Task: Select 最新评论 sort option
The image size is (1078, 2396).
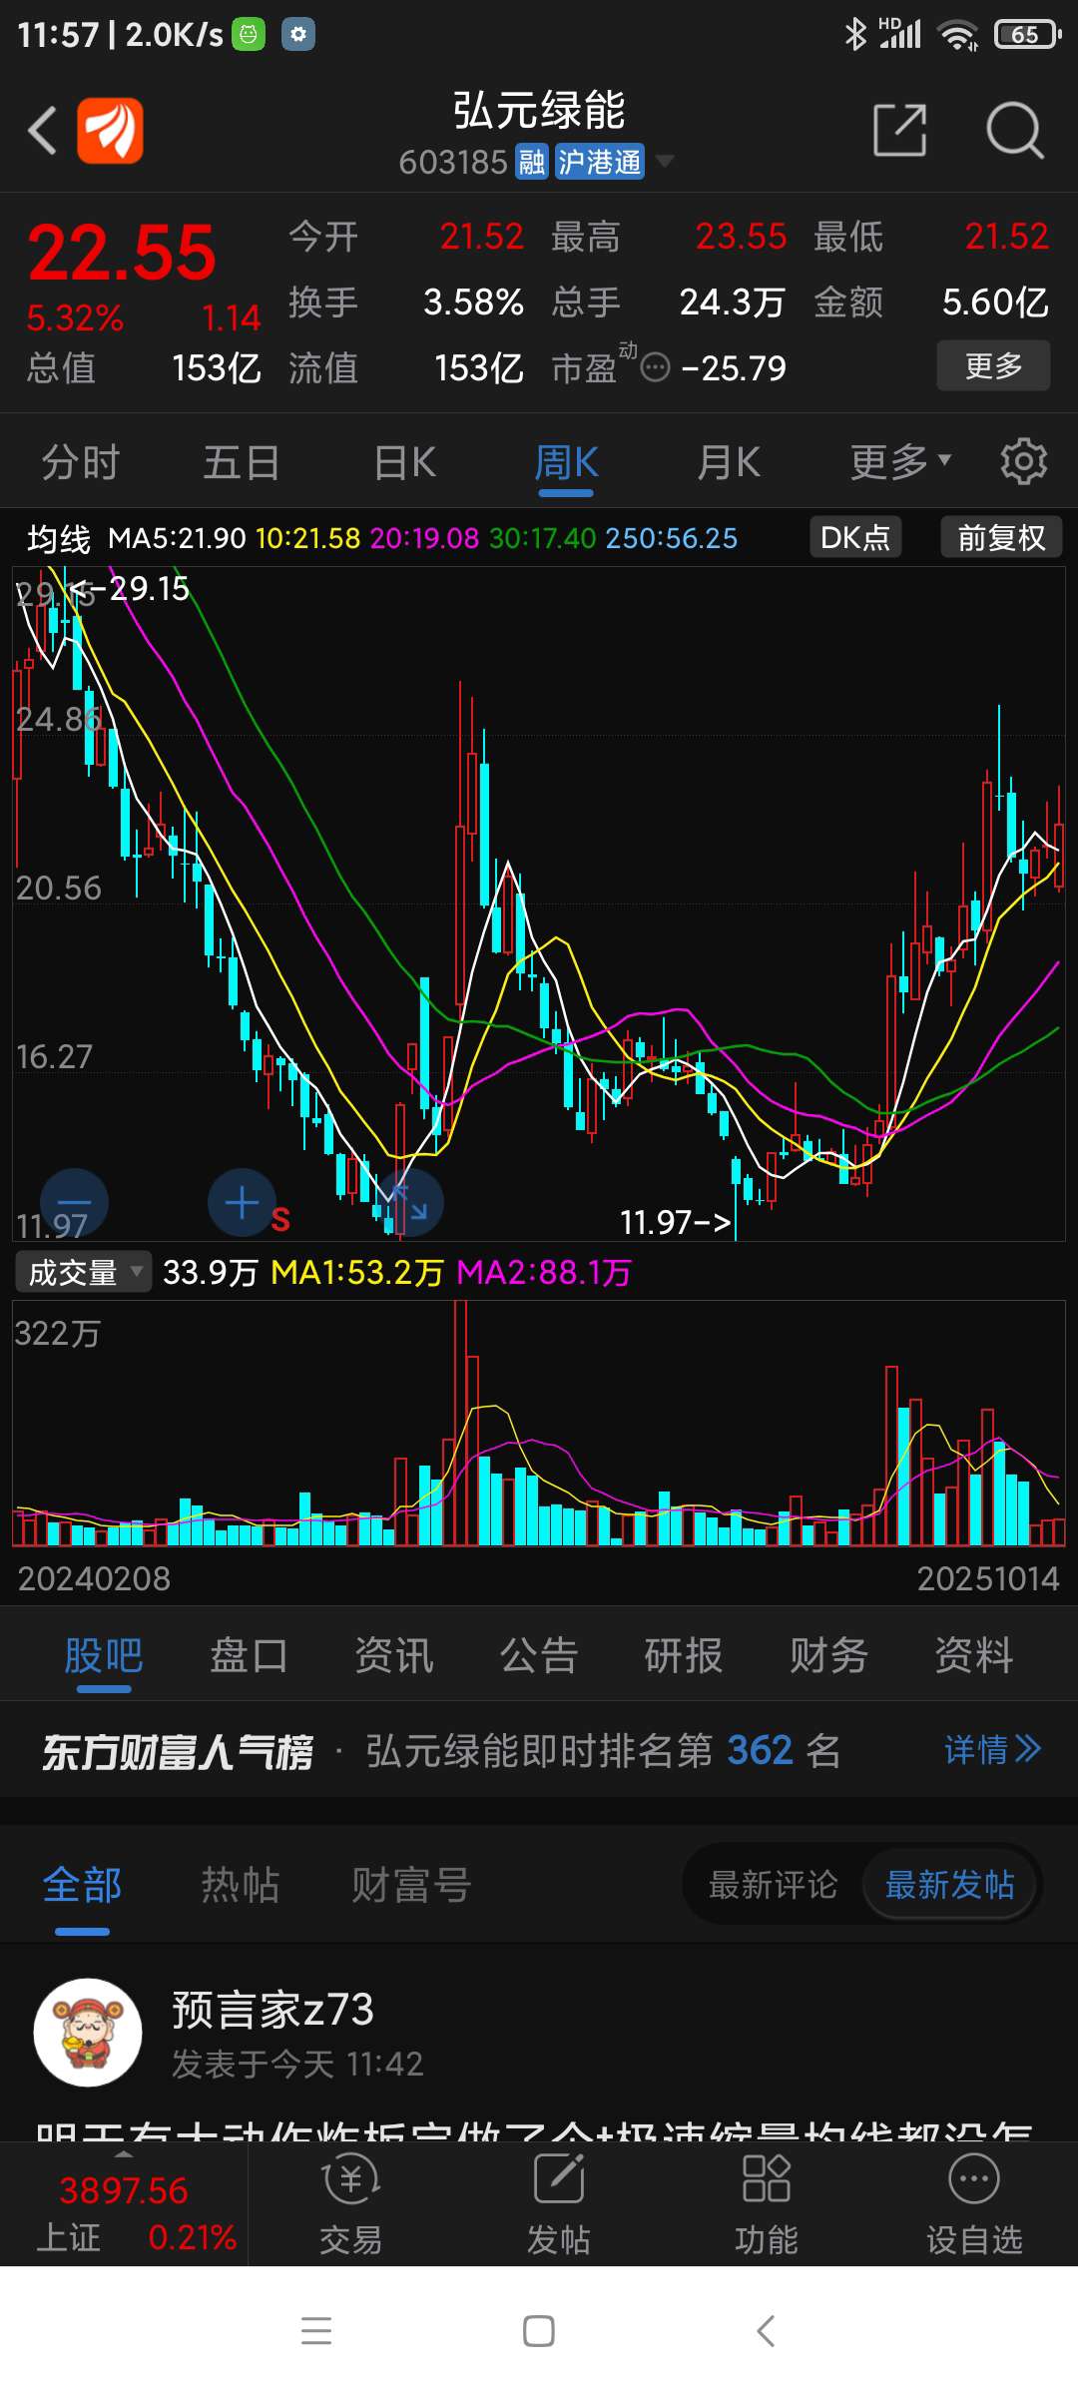Action: pos(773,1885)
